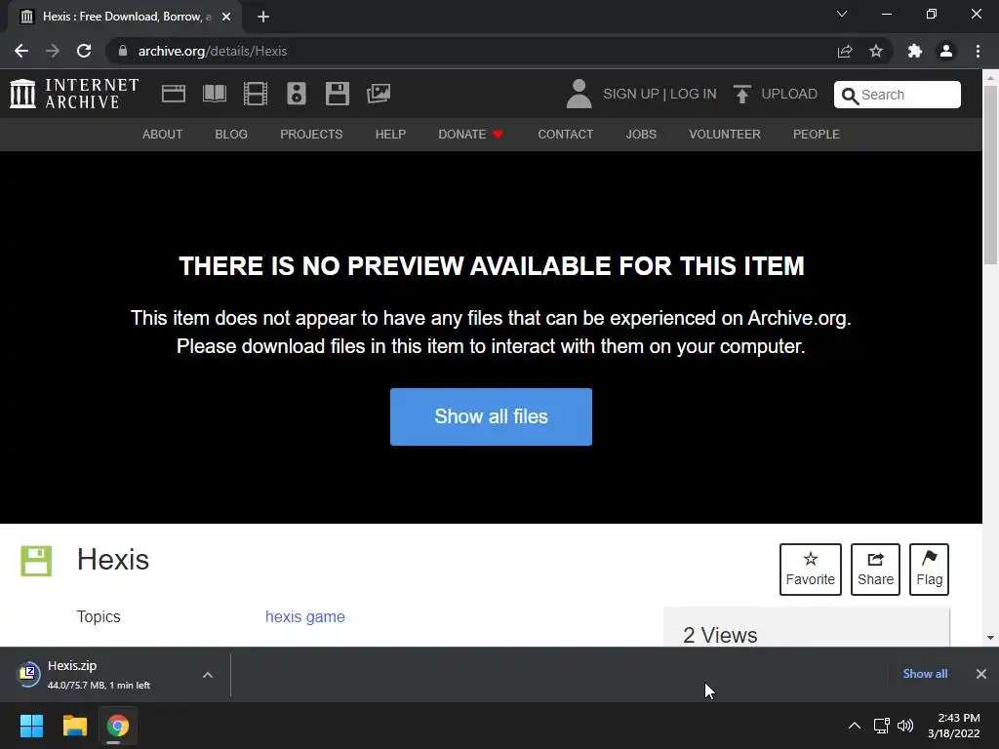Open the hexis game topic link
Image resolution: width=999 pixels, height=749 pixels.
click(305, 616)
